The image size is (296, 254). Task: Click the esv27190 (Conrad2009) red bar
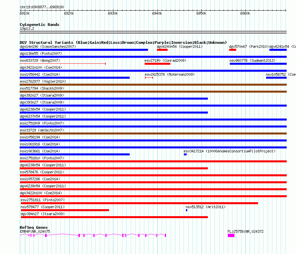[x=157, y=64]
